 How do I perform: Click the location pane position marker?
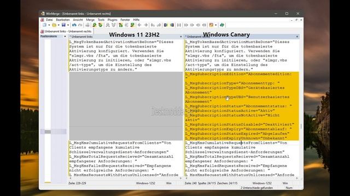[53, 132]
